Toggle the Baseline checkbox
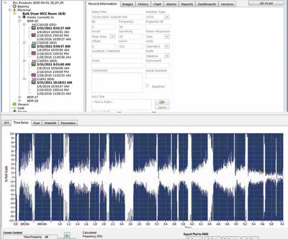The height and width of the screenshot is (239, 288). pos(147,86)
